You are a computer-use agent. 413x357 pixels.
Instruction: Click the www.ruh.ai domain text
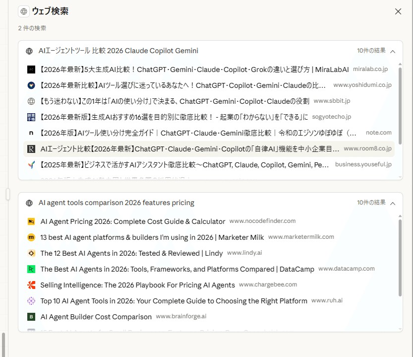[x=327, y=300]
